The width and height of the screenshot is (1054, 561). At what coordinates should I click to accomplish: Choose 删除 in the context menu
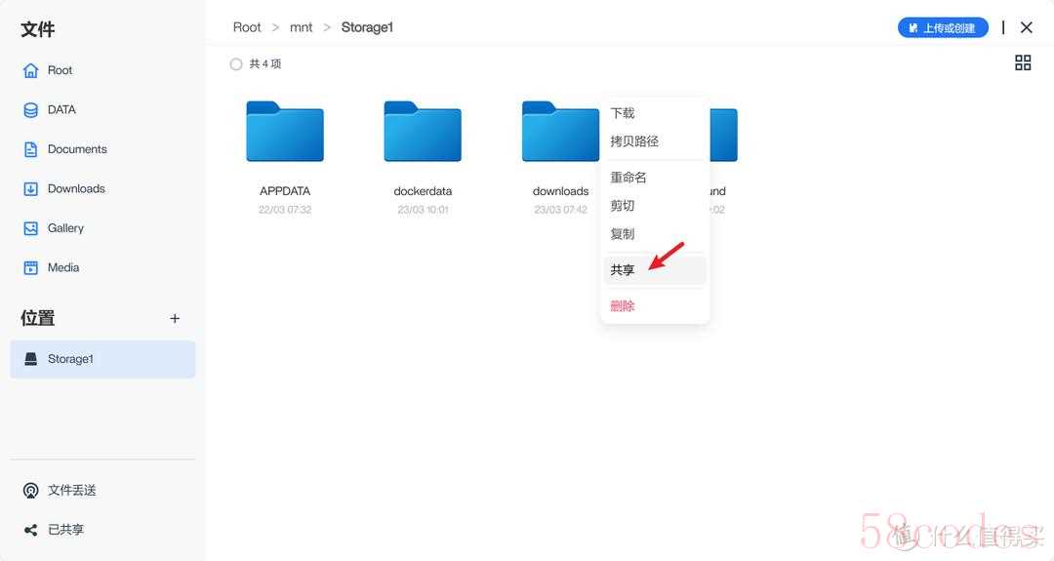pyautogui.click(x=623, y=306)
